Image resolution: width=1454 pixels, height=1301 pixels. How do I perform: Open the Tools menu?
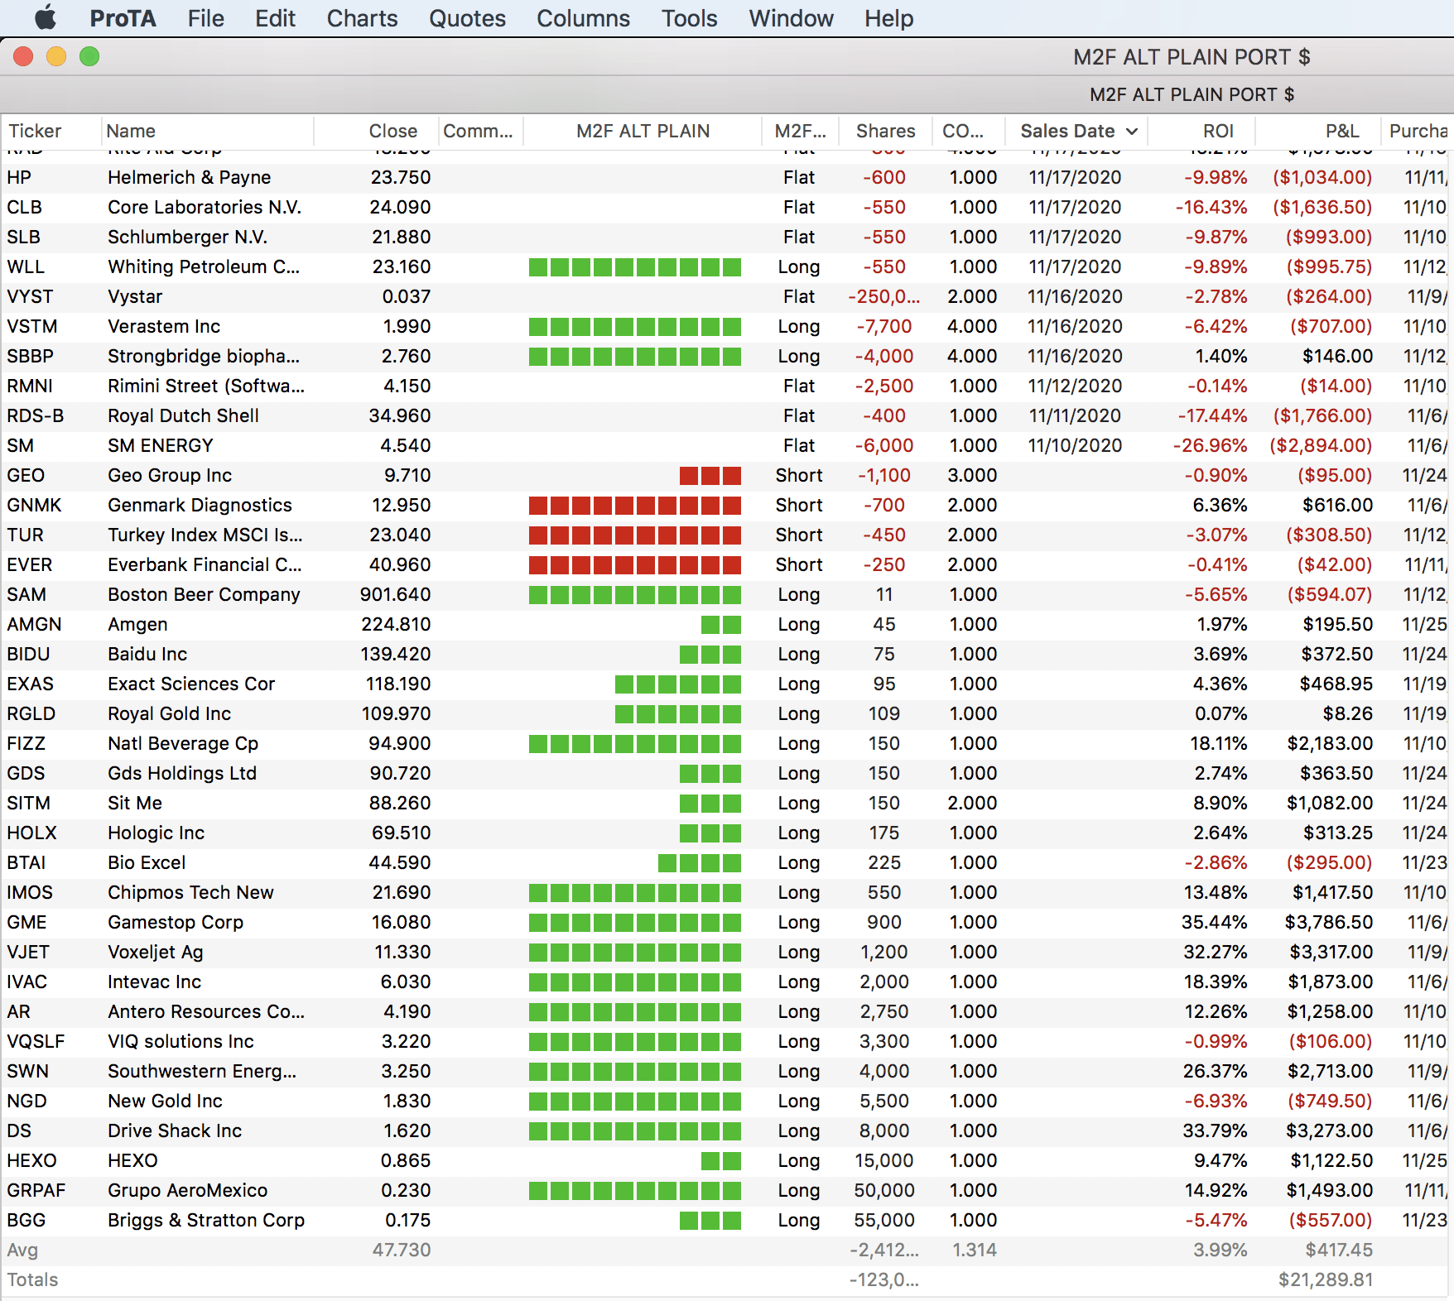tap(689, 18)
